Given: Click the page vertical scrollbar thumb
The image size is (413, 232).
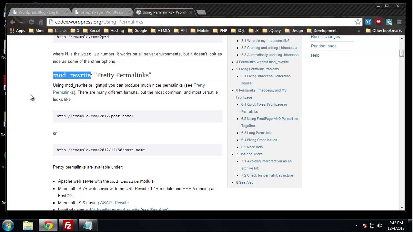Looking at the screenshot, I should coord(402,53).
